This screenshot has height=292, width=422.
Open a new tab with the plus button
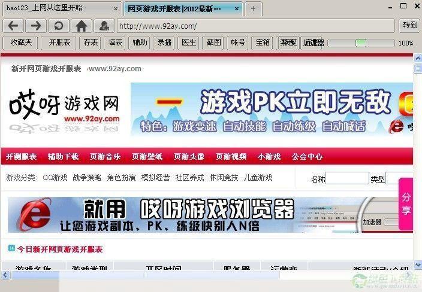253,9
